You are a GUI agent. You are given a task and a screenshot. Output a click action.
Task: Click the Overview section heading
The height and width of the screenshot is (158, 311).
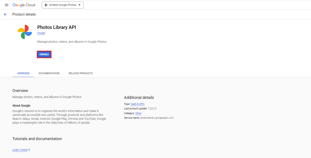coord(20,91)
